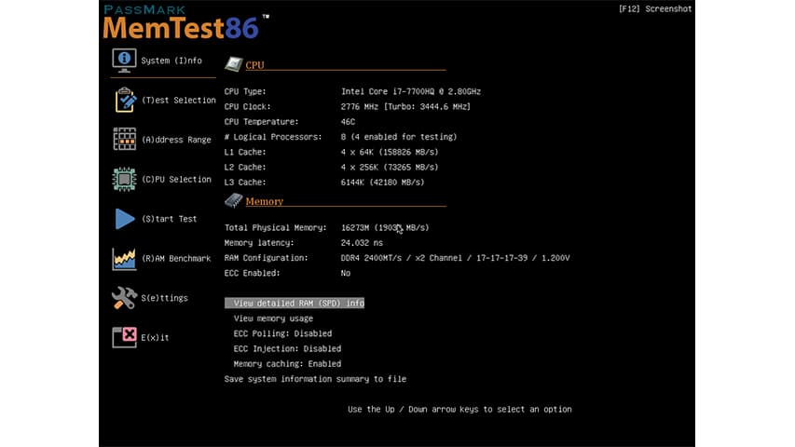Click the Exit red X icon
The height and width of the screenshot is (447, 795).
click(125, 337)
